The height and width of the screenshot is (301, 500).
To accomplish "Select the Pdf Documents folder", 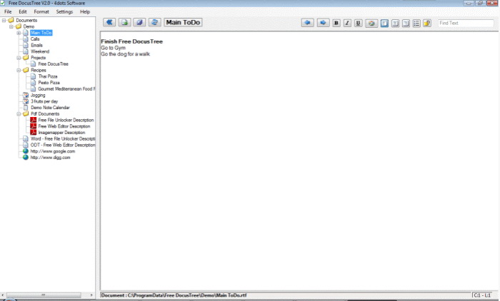I will coord(45,113).
